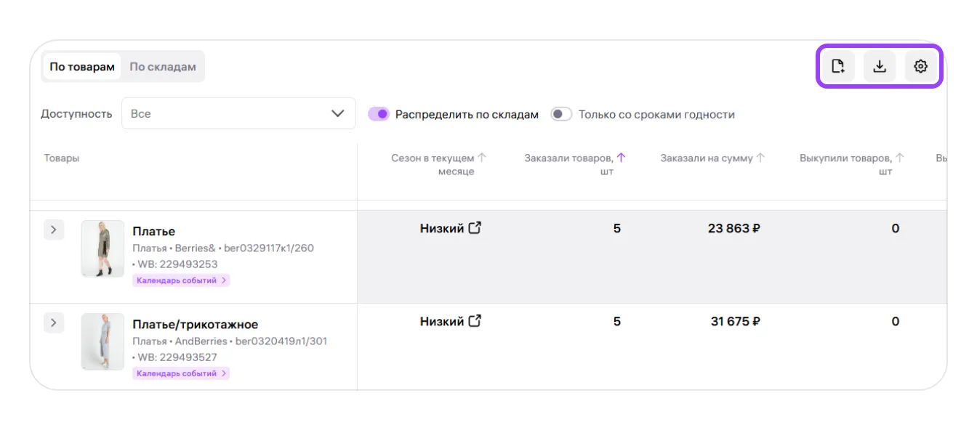Viewport: 977px width, 430px height.
Task: Open Календарь событий for the Платье product
Action: tap(181, 280)
